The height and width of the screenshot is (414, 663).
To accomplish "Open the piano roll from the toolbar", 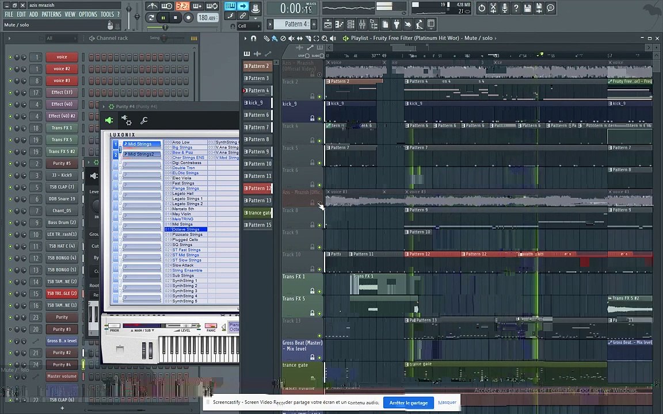I will (x=339, y=24).
